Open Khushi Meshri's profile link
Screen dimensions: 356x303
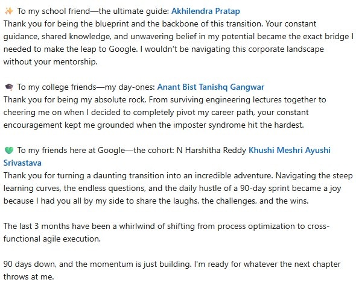[275, 150]
